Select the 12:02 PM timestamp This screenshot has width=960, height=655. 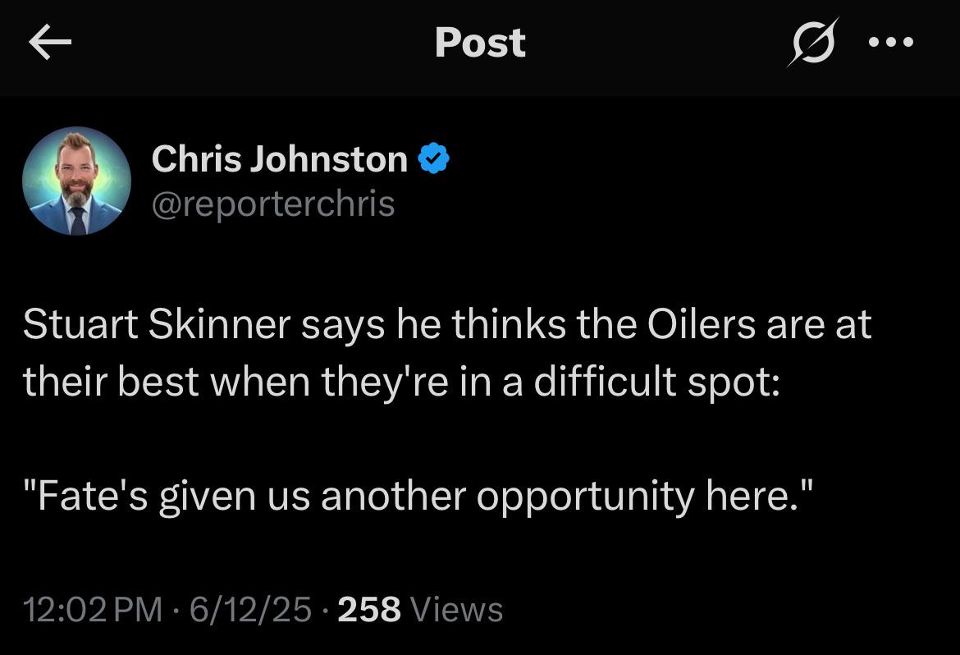(93, 610)
